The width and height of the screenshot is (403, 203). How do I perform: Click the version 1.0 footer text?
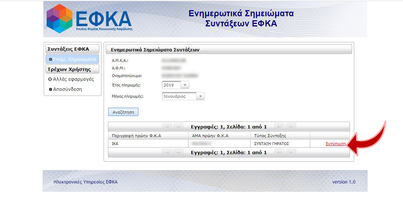(344, 182)
